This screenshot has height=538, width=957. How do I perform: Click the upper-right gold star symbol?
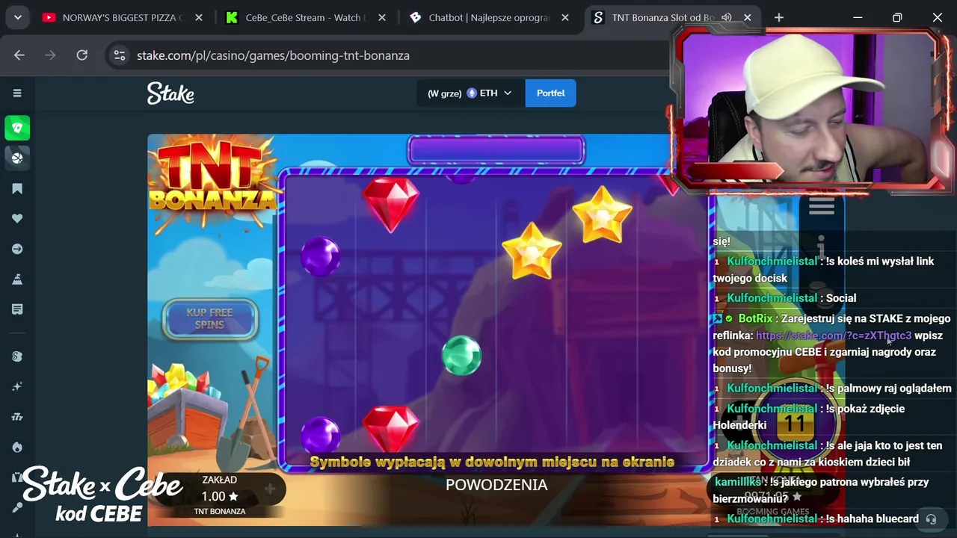pyautogui.click(x=602, y=215)
